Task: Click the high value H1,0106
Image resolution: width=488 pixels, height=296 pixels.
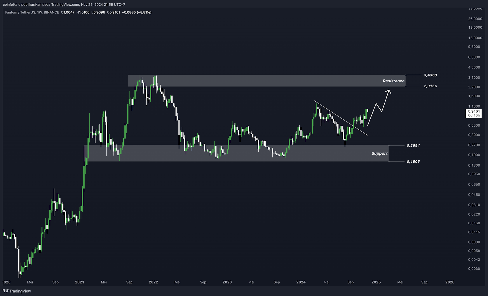Action: pos(83,13)
